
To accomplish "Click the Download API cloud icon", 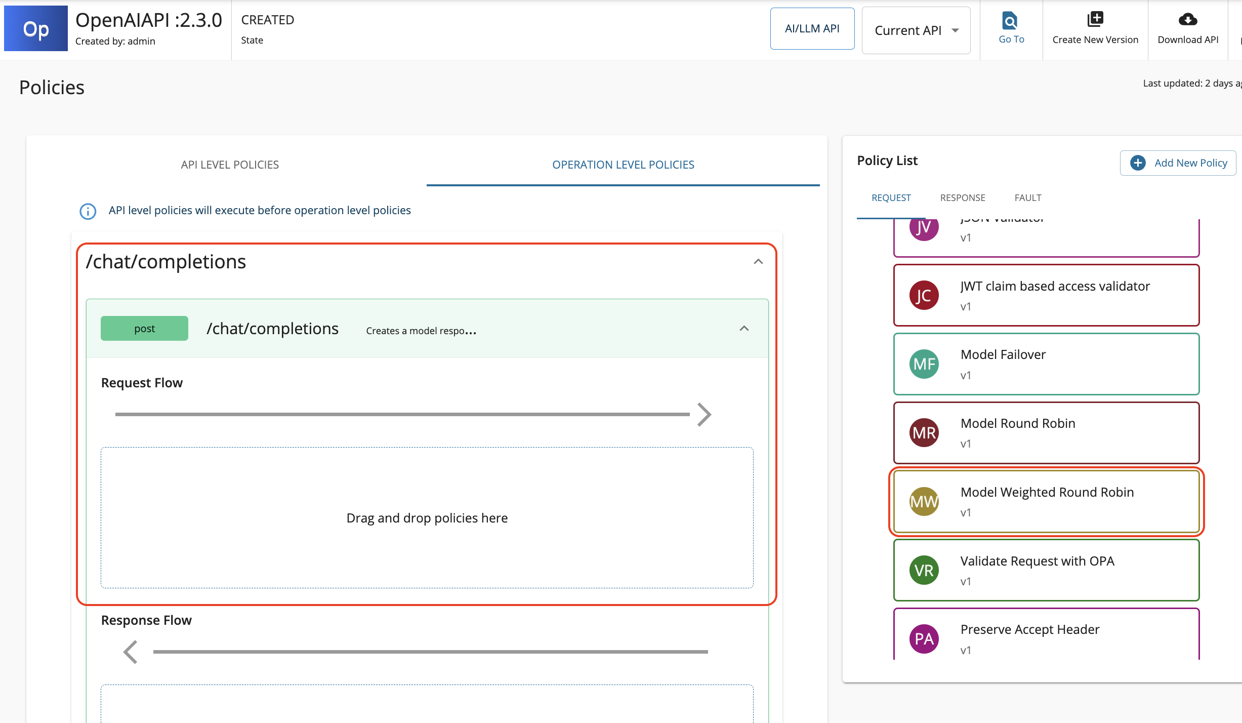I will click(x=1187, y=20).
